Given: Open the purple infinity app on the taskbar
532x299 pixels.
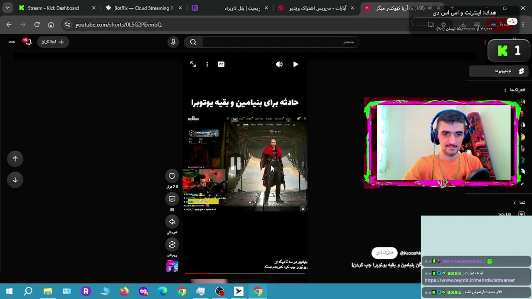Looking at the screenshot, I should [x=143, y=291].
